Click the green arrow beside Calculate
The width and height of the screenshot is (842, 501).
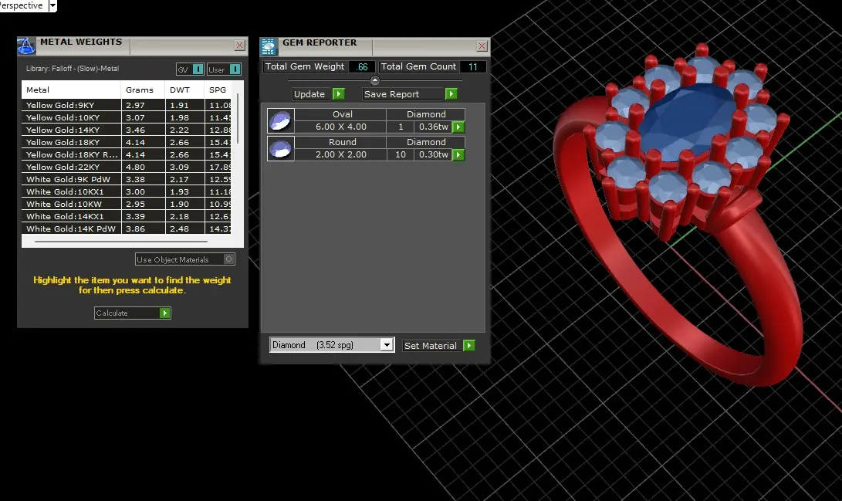tap(165, 313)
